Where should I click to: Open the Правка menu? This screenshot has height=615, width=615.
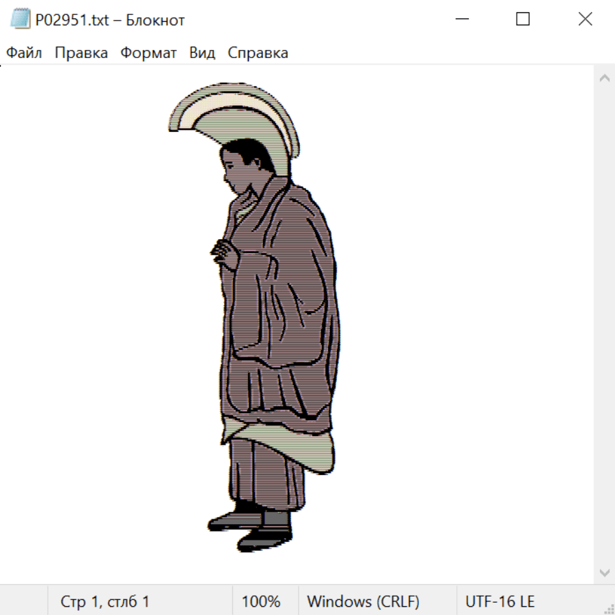(x=81, y=53)
